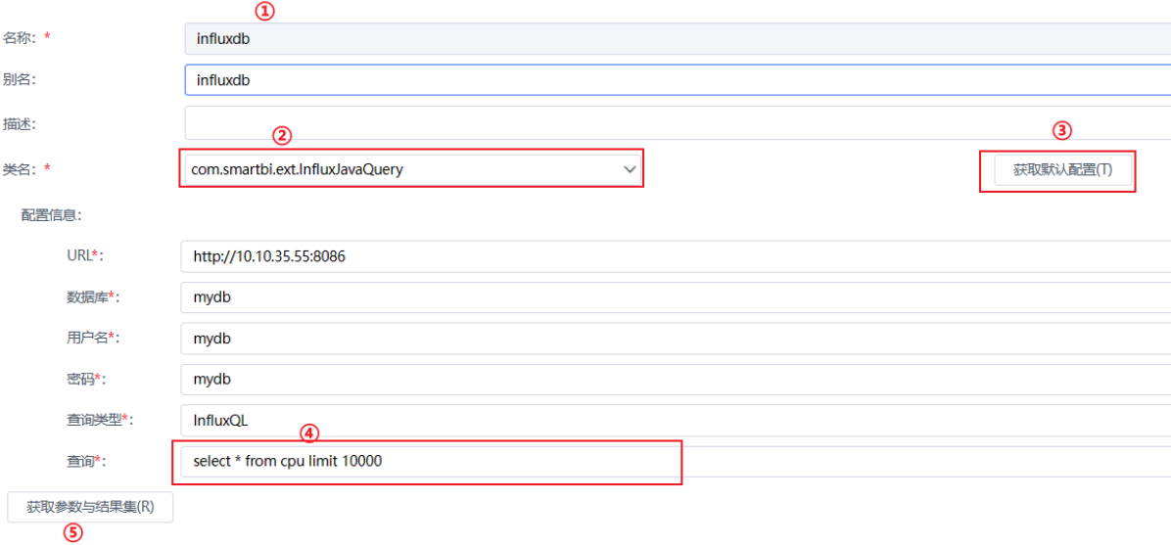Click the 查询 select query field
This screenshot has height=545, width=1171.
tap(676, 462)
